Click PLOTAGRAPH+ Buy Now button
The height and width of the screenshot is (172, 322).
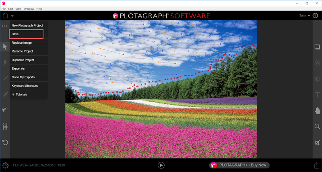pos(239,165)
